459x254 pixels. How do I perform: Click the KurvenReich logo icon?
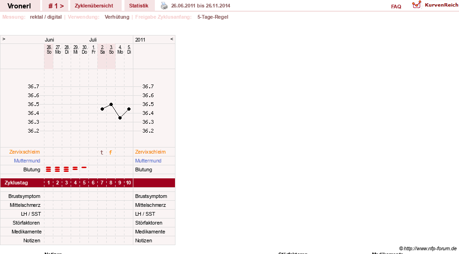[x=416, y=5]
